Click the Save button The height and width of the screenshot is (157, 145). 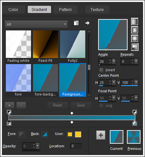coord(81,105)
